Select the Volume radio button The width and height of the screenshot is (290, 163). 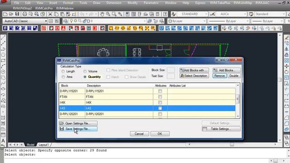coord(85,72)
